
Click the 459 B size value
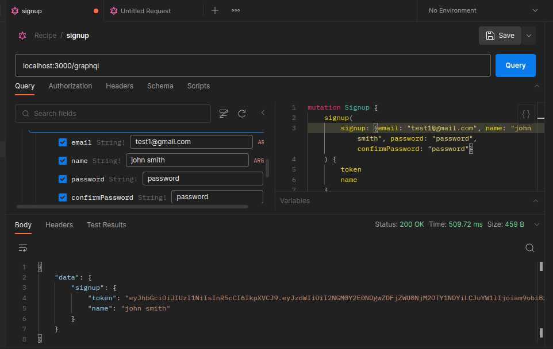pyautogui.click(x=514, y=224)
